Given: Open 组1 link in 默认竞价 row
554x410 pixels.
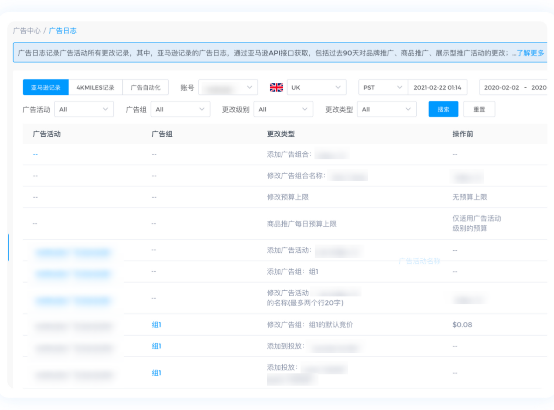Looking at the screenshot, I should click(x=156, y=325).
